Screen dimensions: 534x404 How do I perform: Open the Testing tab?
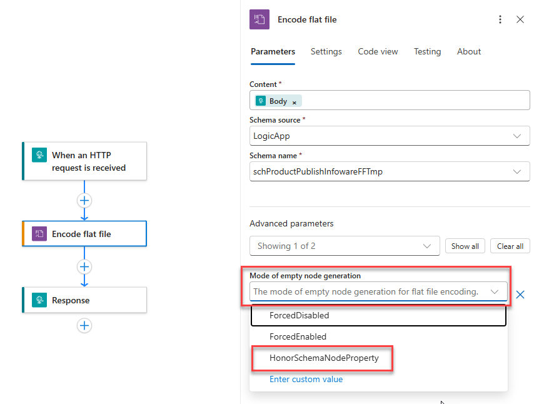(427, 51)
